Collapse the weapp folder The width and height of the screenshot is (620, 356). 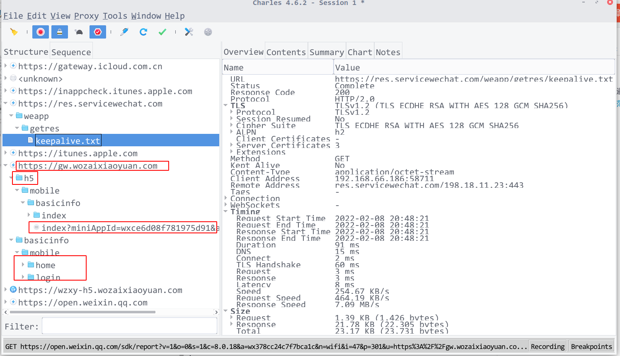click(12, 116)
